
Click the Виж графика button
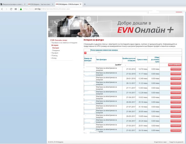(175, 65)
